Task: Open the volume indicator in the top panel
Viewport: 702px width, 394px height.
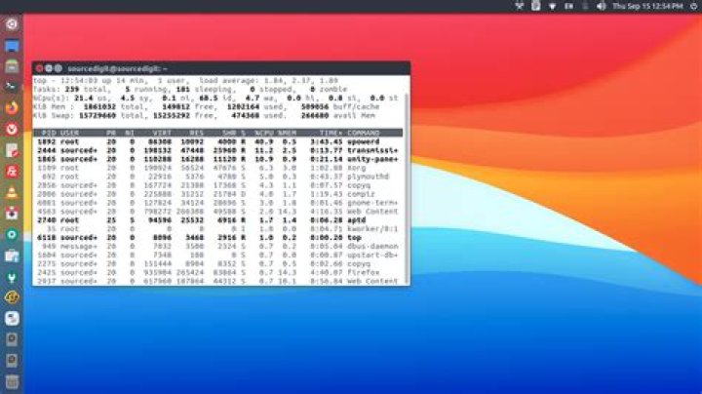Action: click(602, 6)
